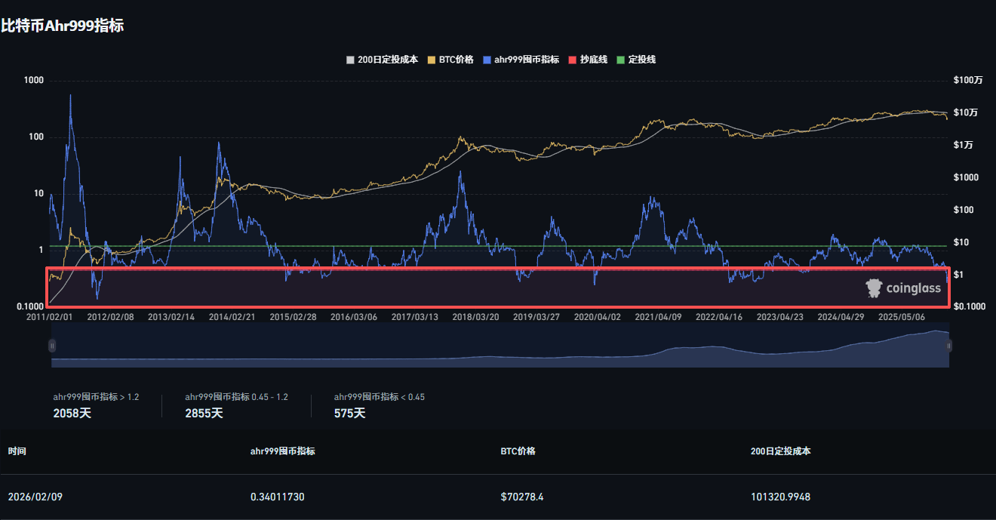Image resolution: width=996 pixels, height=520 pixels.
Task: Click yellow square beside BTC价格 legend
Action: (432, 60)
